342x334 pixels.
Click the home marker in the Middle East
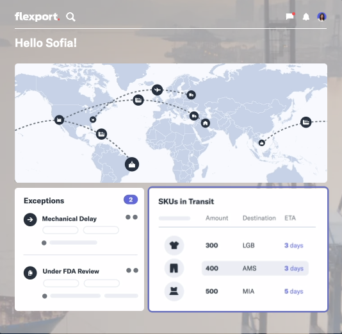[x=205, y=123]
